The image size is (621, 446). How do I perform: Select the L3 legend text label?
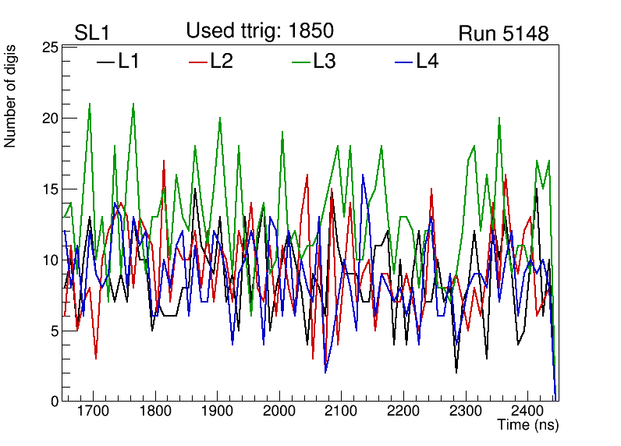325,62
